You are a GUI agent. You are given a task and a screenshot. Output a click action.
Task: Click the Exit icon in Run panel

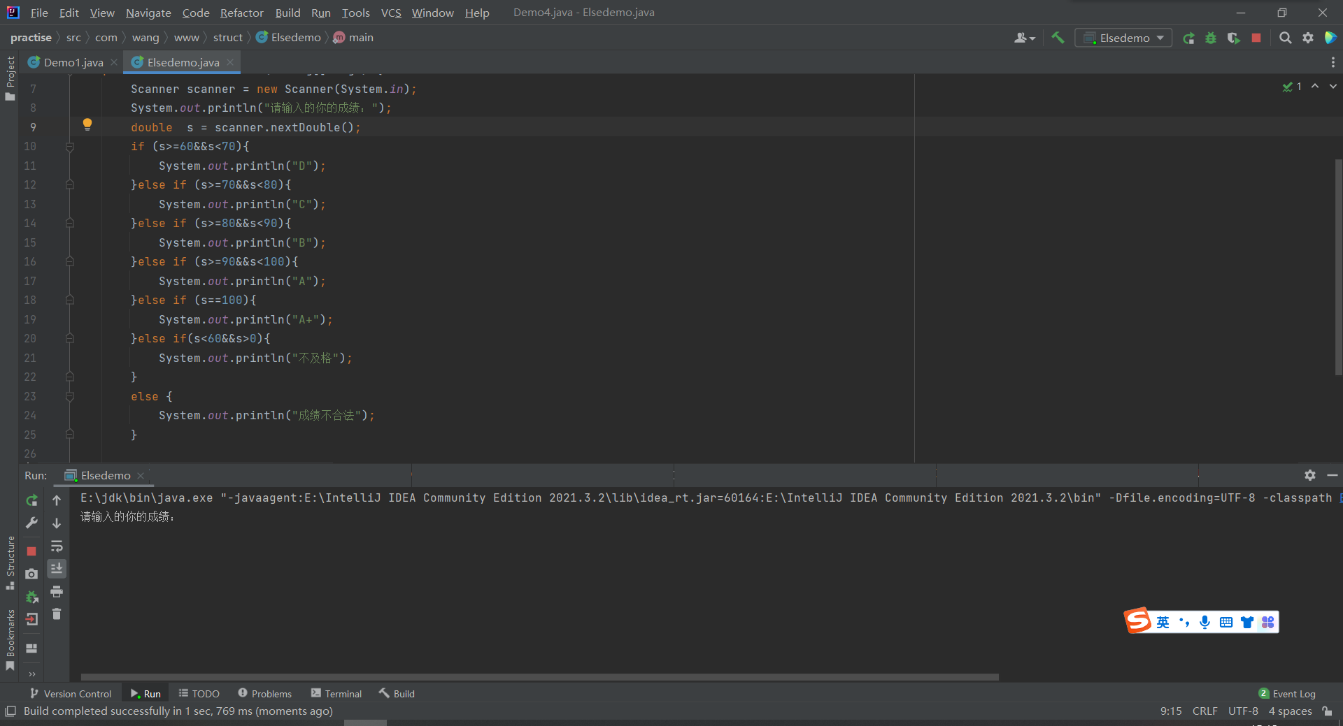click(31, 619)
